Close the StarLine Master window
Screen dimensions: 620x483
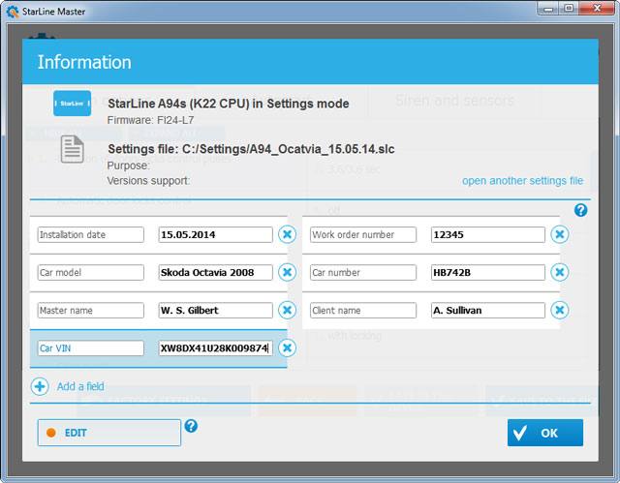pyautogui.click(x=598, y=9)
